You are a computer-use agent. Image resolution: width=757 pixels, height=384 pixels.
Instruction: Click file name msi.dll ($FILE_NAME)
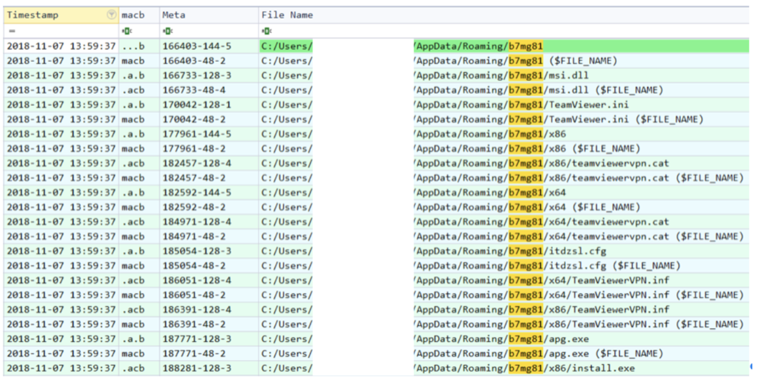tap(504, 90)
